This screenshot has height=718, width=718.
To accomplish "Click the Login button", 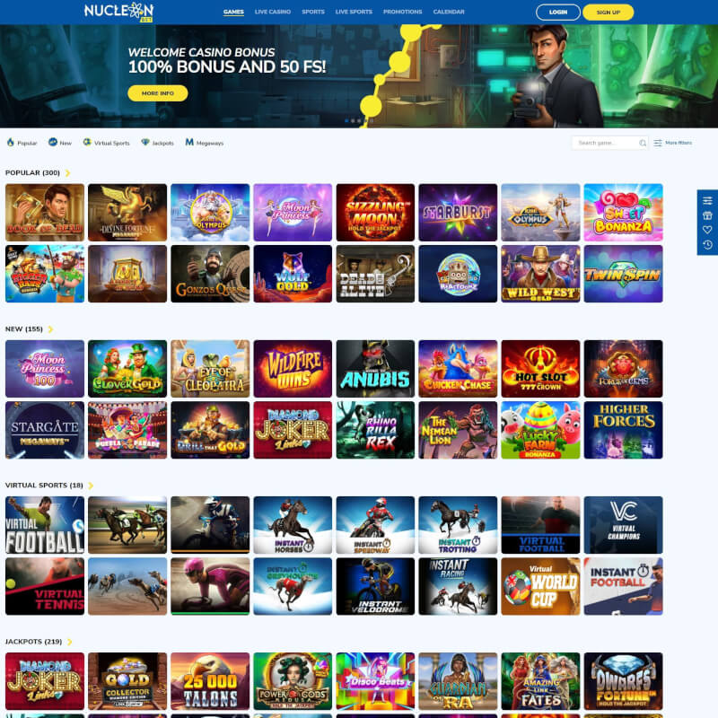I will (557, 13).
